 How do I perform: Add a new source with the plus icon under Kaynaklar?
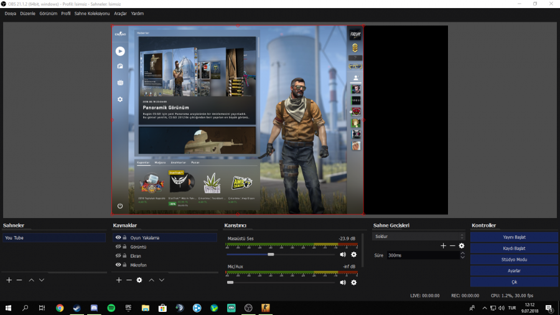tap(119, 280)
